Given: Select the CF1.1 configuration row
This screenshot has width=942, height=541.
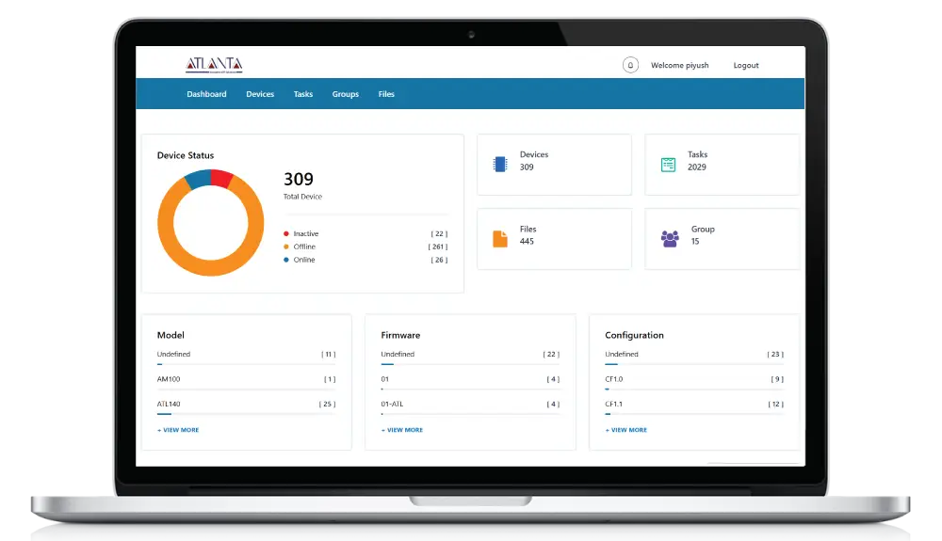Looking at the screenshot, I should coord(694,406).
